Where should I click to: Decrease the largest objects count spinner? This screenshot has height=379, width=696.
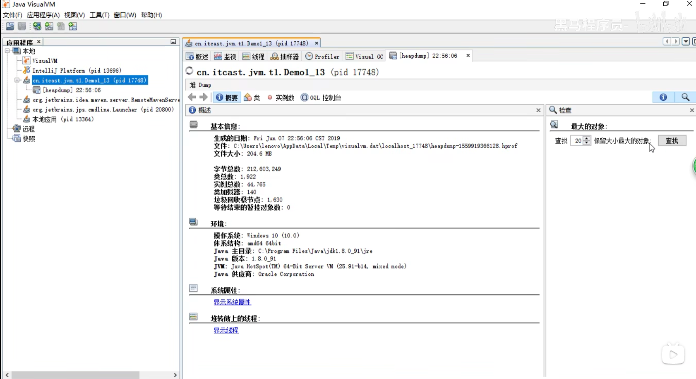[x=587, y=143]
